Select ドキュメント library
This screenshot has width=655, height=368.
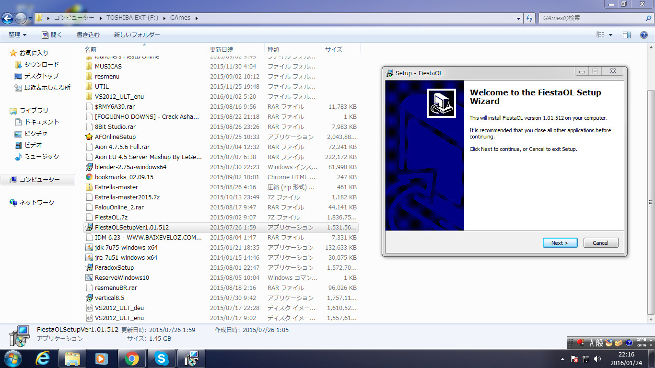click(42, 122)
